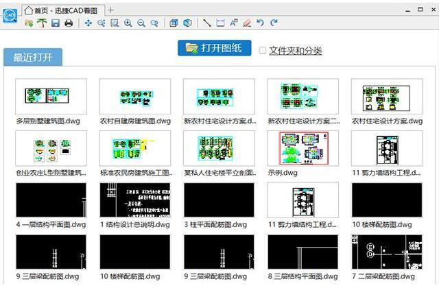
Task: Click the eraser tool icon
Action: (x=247, y=23)
